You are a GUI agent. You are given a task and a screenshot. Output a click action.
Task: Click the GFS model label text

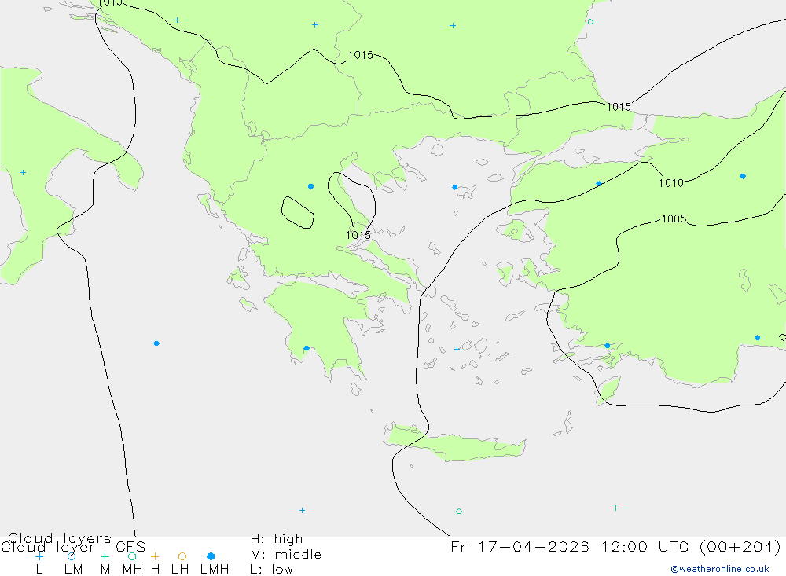[x=130, y=547]
